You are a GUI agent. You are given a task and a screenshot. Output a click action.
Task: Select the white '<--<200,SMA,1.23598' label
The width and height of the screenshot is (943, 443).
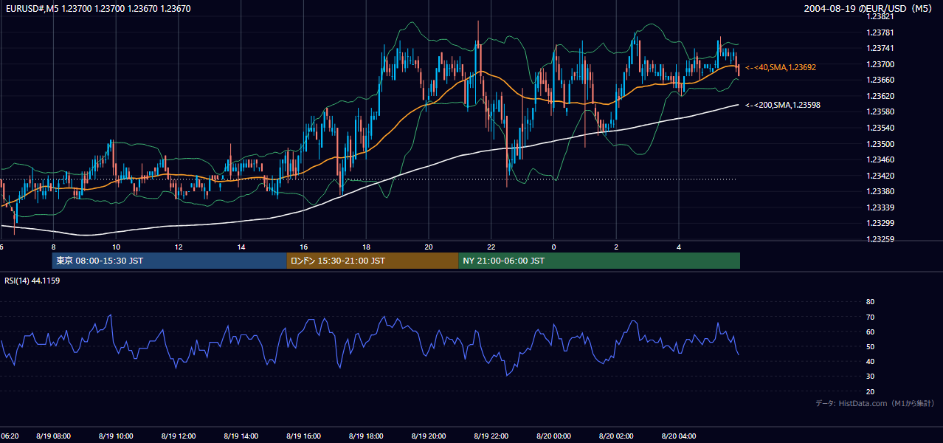coord(783,105)
